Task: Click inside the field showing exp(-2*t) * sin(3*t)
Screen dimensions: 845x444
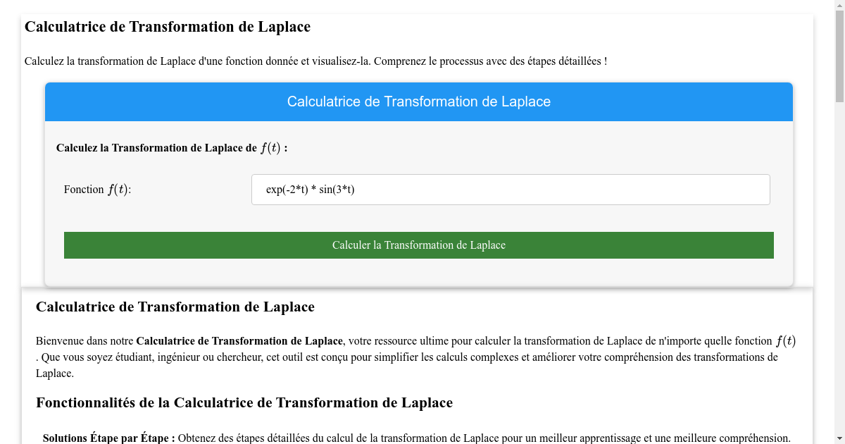Action: (x=511, y=189)
